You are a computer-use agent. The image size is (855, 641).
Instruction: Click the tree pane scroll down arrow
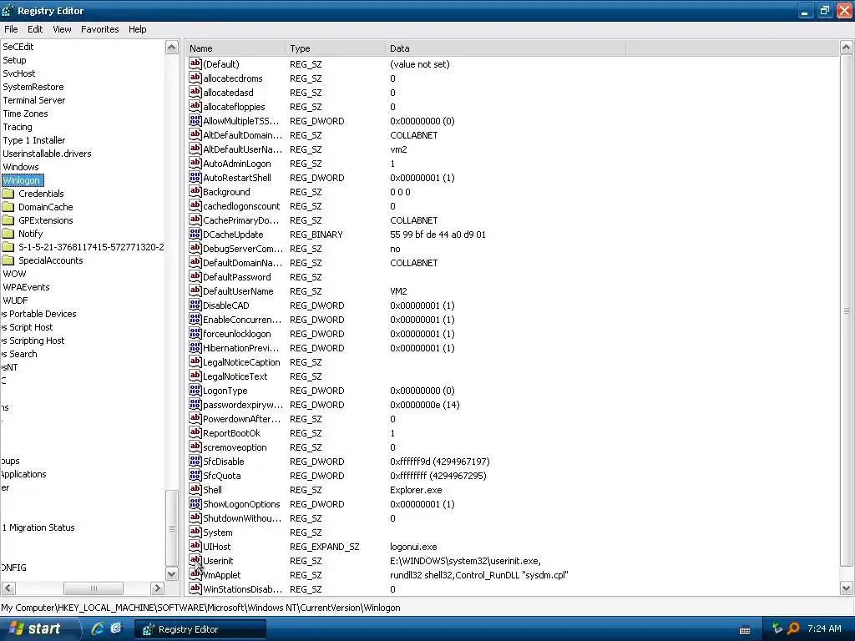coord(172,573)
